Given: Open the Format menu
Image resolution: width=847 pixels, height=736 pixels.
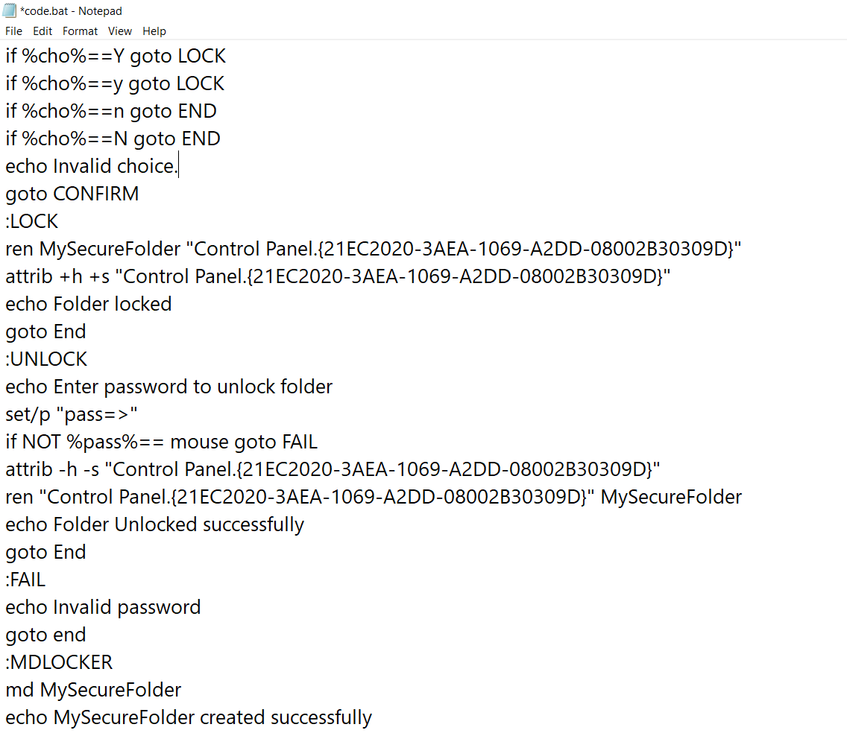Looking at the screenshot, I should coord(80,31).
